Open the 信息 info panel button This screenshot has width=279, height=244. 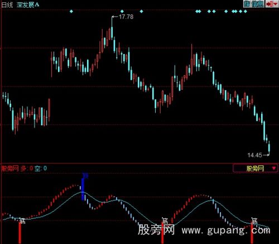pos(258,4)
